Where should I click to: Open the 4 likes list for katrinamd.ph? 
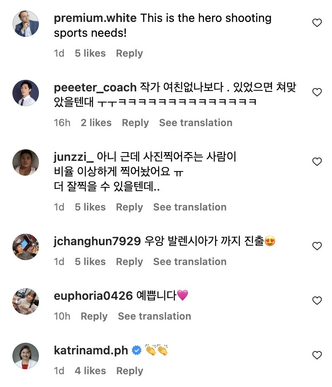pyautogui.click(x=90, y=371)
